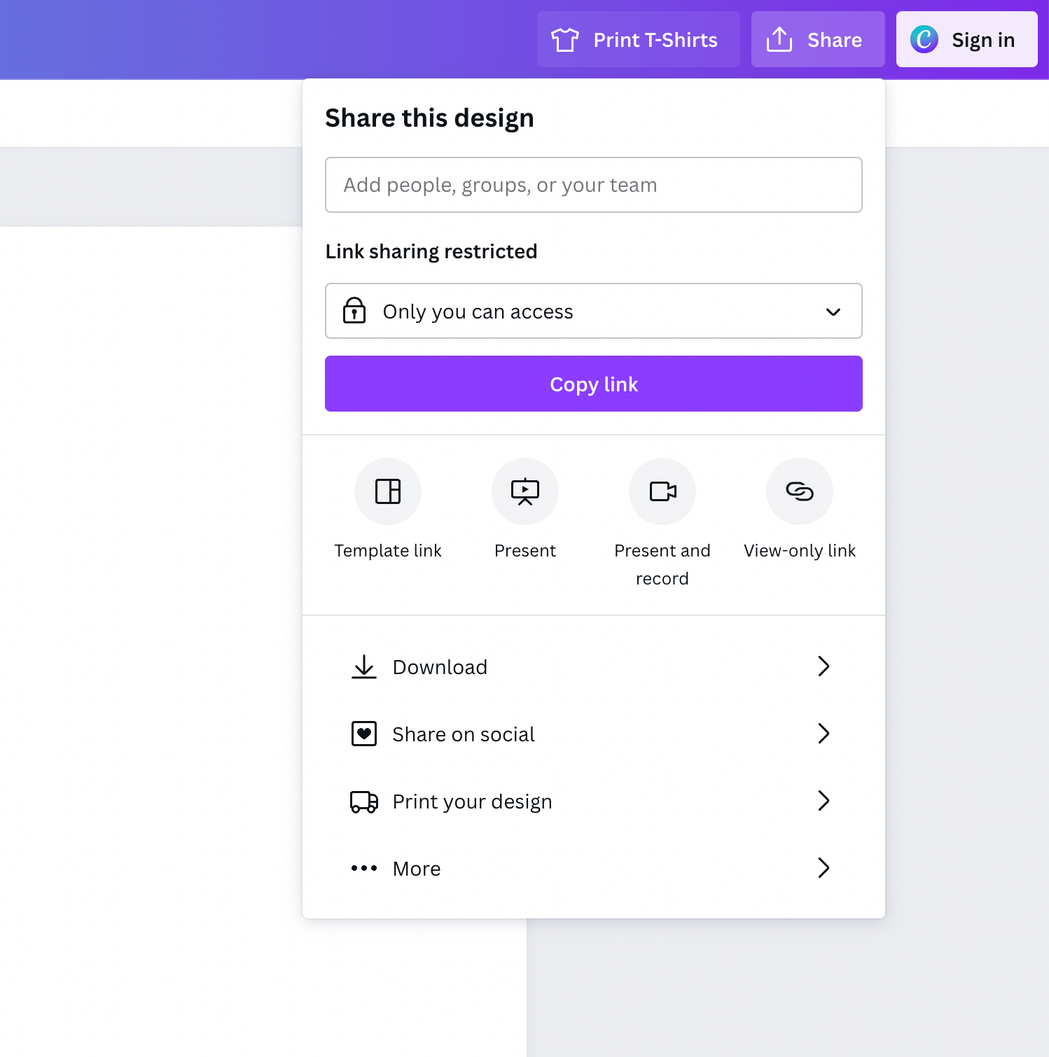Click the Present icon
This screenshot has height=1057, width=1049.
click(x=525, y=491)
